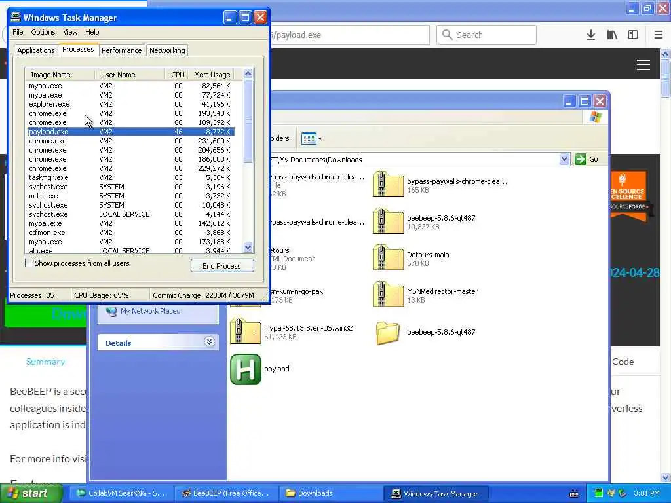Click My Network Places icon

pyautogui.click(x=111, y=311)
